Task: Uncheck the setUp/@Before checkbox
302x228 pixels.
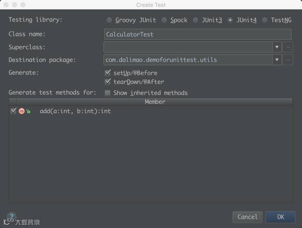Action: 108,73
